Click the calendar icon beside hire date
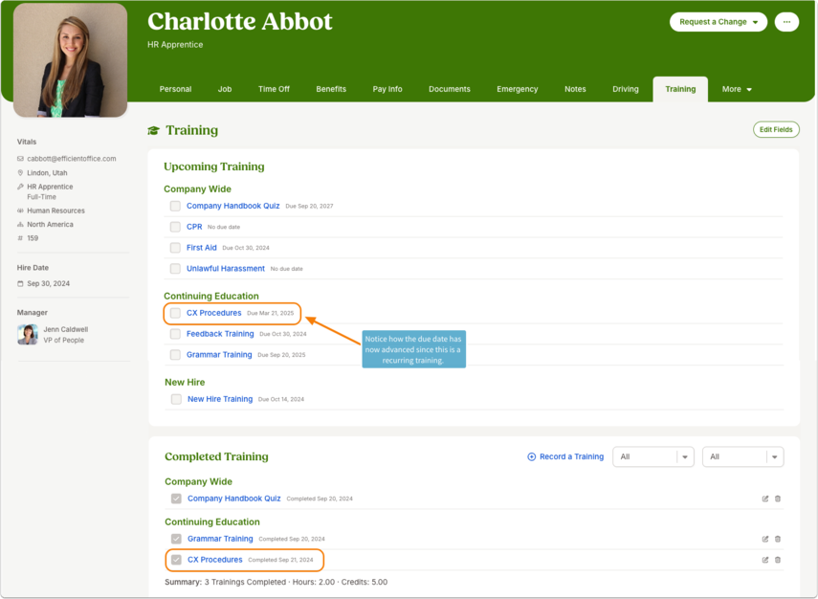The image size is (818, 599). point(20,284)
